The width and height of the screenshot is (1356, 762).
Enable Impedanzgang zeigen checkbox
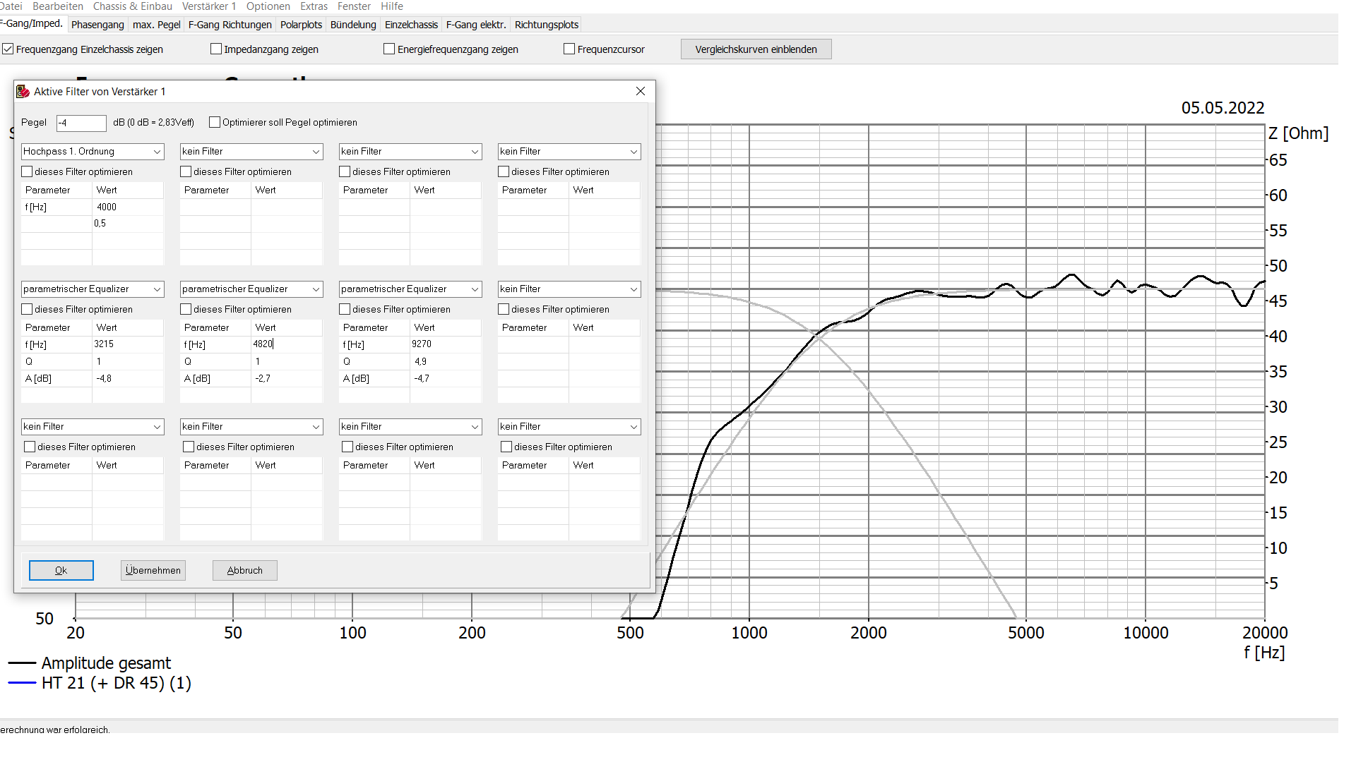pos(216,49)
